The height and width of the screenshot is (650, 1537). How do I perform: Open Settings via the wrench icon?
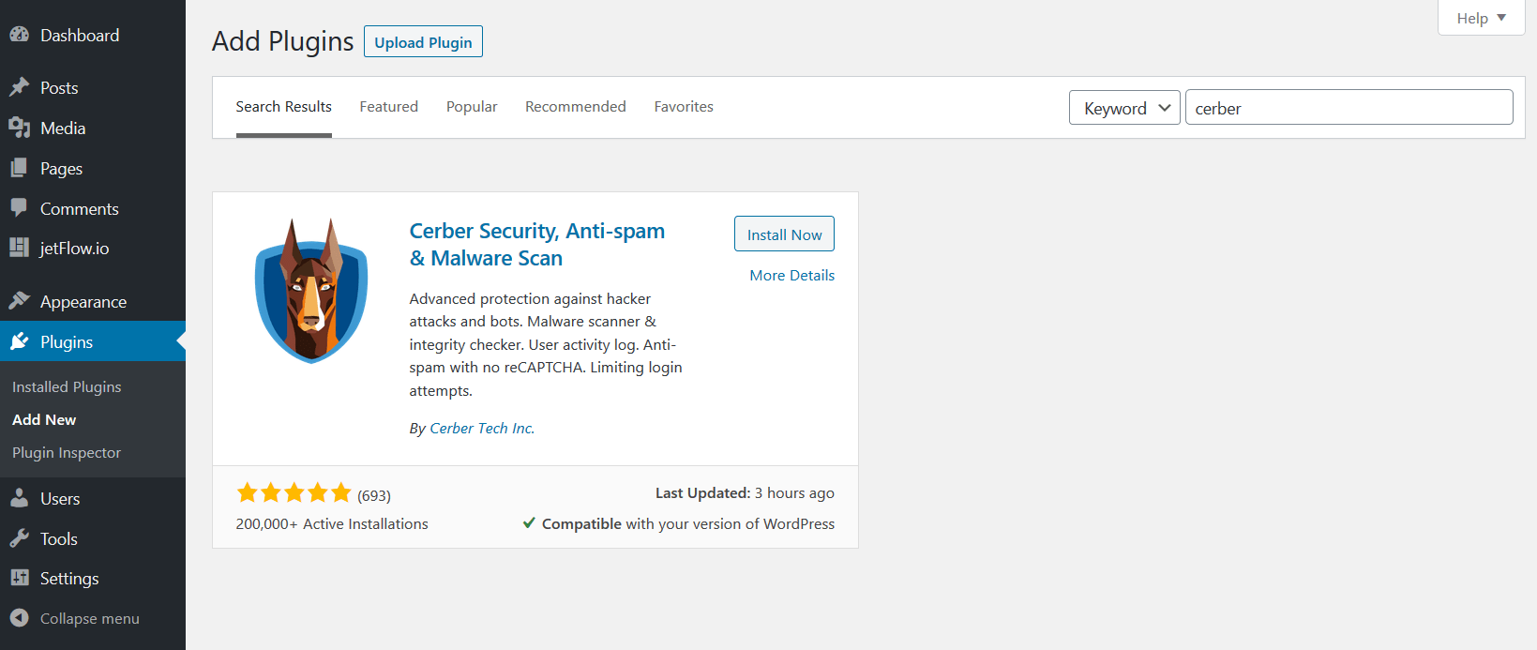20,578
